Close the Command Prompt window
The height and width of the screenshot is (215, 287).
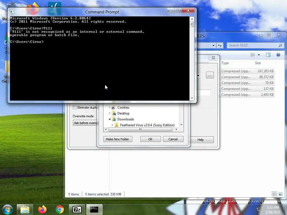tap(188, 11)
